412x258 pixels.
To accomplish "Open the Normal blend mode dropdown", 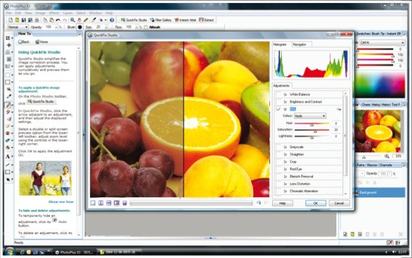I will pos(18,27).
